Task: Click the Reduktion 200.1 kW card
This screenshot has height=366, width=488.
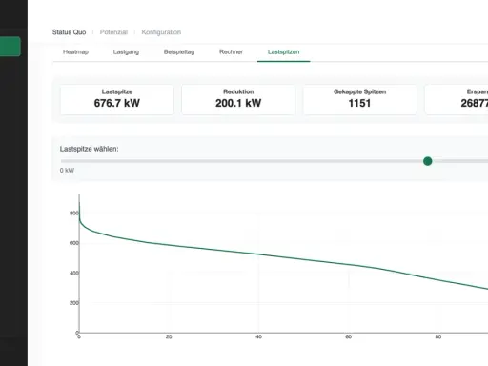Action: pos(238,99)
